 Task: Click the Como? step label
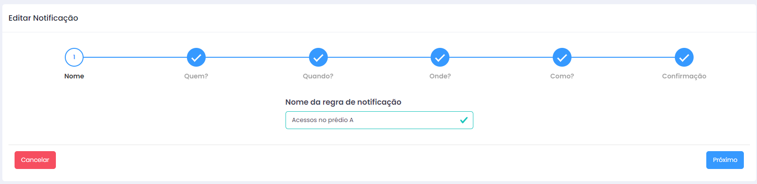562,76
